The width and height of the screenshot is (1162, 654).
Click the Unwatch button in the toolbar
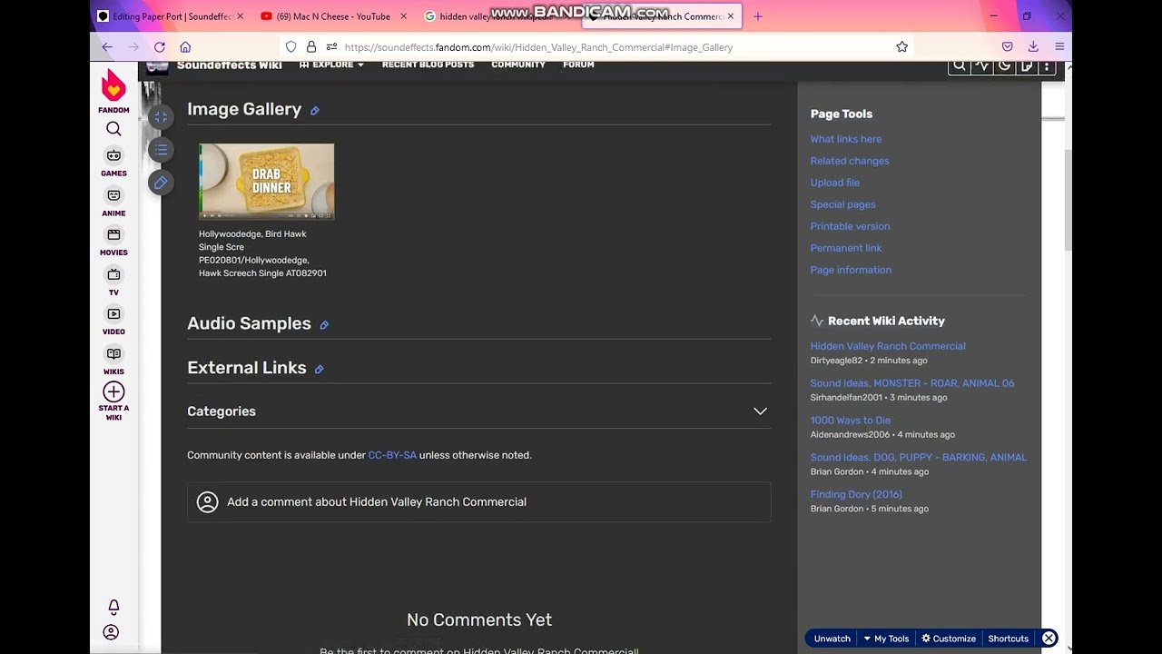(x=832, y=639)
